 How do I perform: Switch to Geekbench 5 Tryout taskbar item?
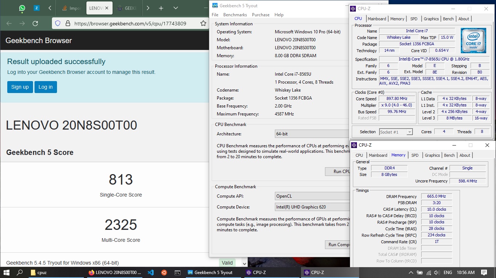214,273
